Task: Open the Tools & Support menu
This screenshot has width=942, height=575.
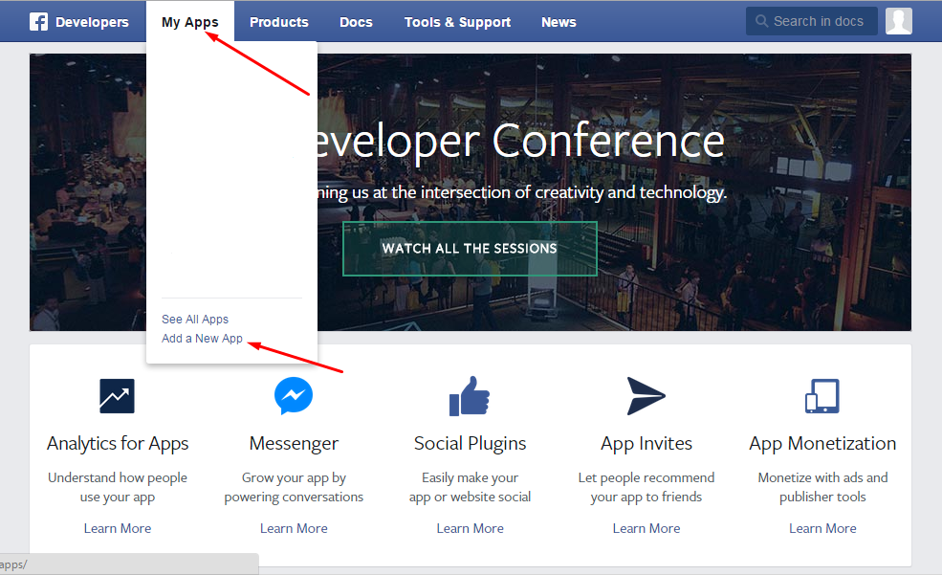Action: click(457, 22)
